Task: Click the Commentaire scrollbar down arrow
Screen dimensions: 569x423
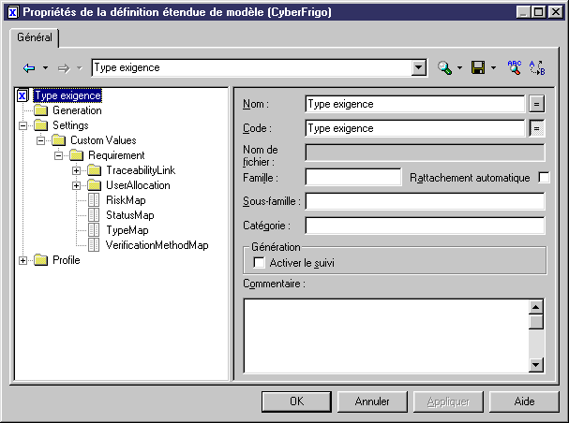Action: 536,365
